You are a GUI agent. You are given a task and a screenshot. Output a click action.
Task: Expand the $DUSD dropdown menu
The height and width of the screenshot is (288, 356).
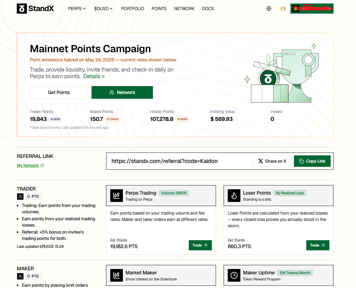coord(104,9)
